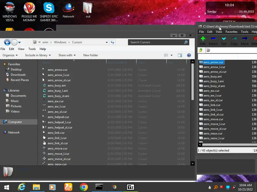The height and width of the screenshot is (192, 257).
Task: Click the New folder button
Action: tap(90, 55)
